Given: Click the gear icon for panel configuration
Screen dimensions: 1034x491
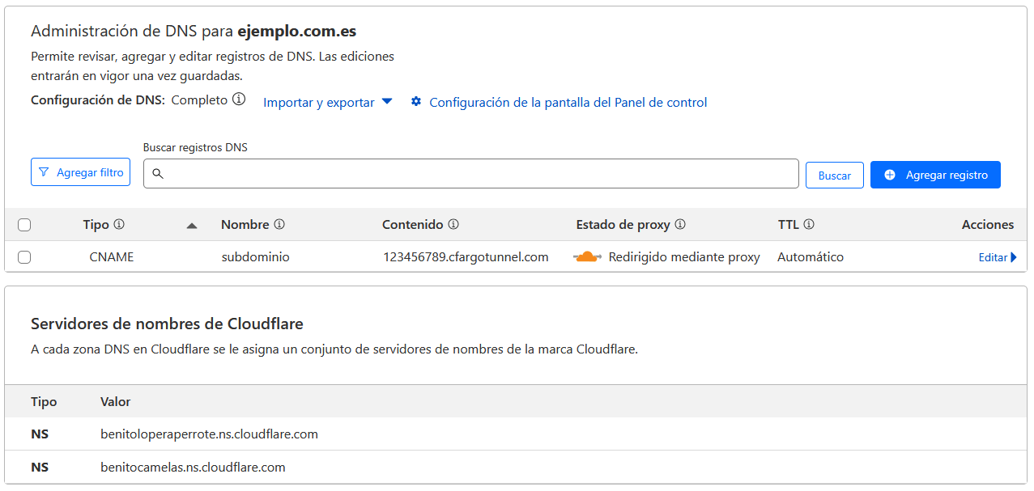Looking at the screenshot, I should 416,102.
